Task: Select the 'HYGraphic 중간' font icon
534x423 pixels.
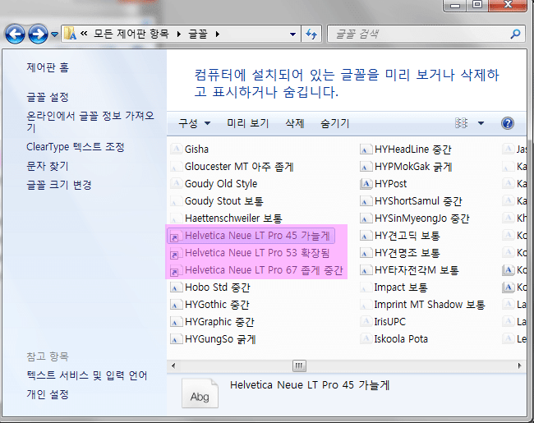Action: click(176, 321)
